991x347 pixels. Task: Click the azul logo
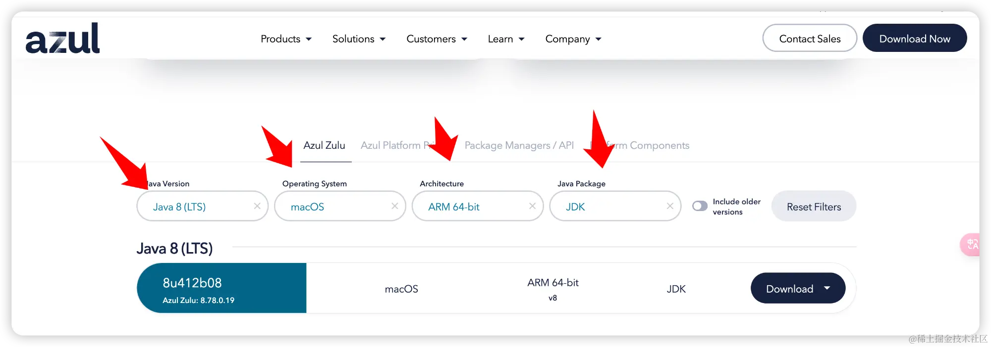[62, 38]
